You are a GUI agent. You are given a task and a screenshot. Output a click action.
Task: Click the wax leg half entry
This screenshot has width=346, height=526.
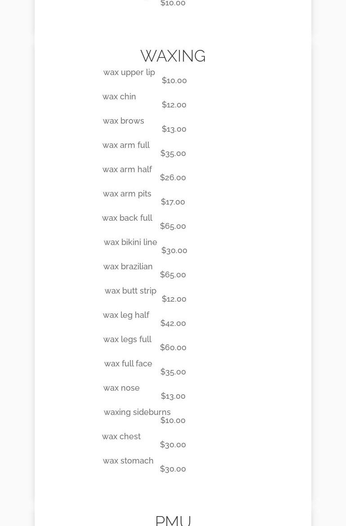(x=126, y=315)
